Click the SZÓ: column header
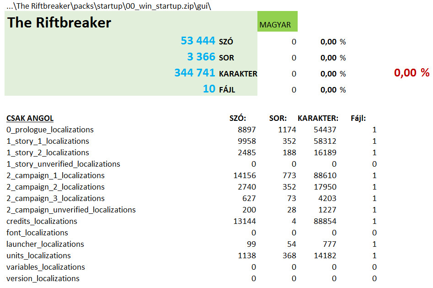The width and height of the screenshot is (433, 288). (x=237, y=119)
